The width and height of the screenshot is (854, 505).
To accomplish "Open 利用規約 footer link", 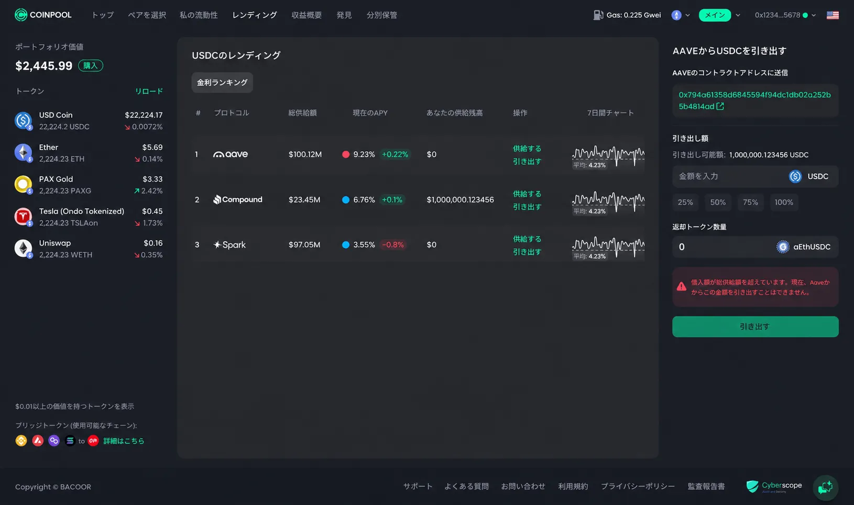I will pos(573,487).
